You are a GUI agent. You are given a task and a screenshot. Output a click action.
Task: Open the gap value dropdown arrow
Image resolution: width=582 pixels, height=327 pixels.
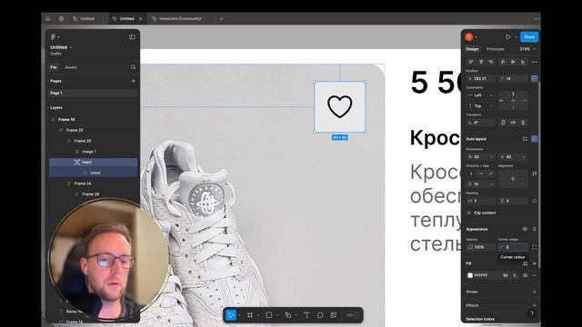pos(491,184)
